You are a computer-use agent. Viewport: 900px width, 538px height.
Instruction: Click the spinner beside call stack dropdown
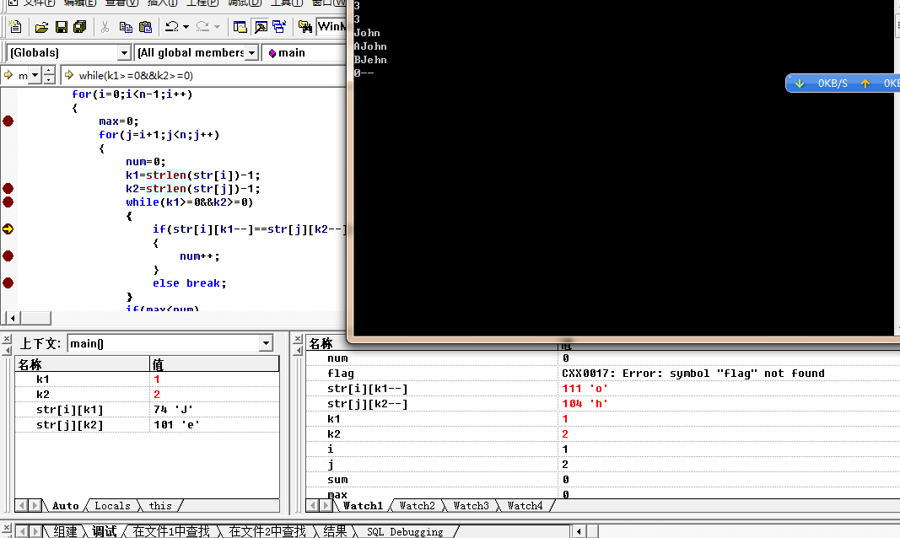[49, 75]
